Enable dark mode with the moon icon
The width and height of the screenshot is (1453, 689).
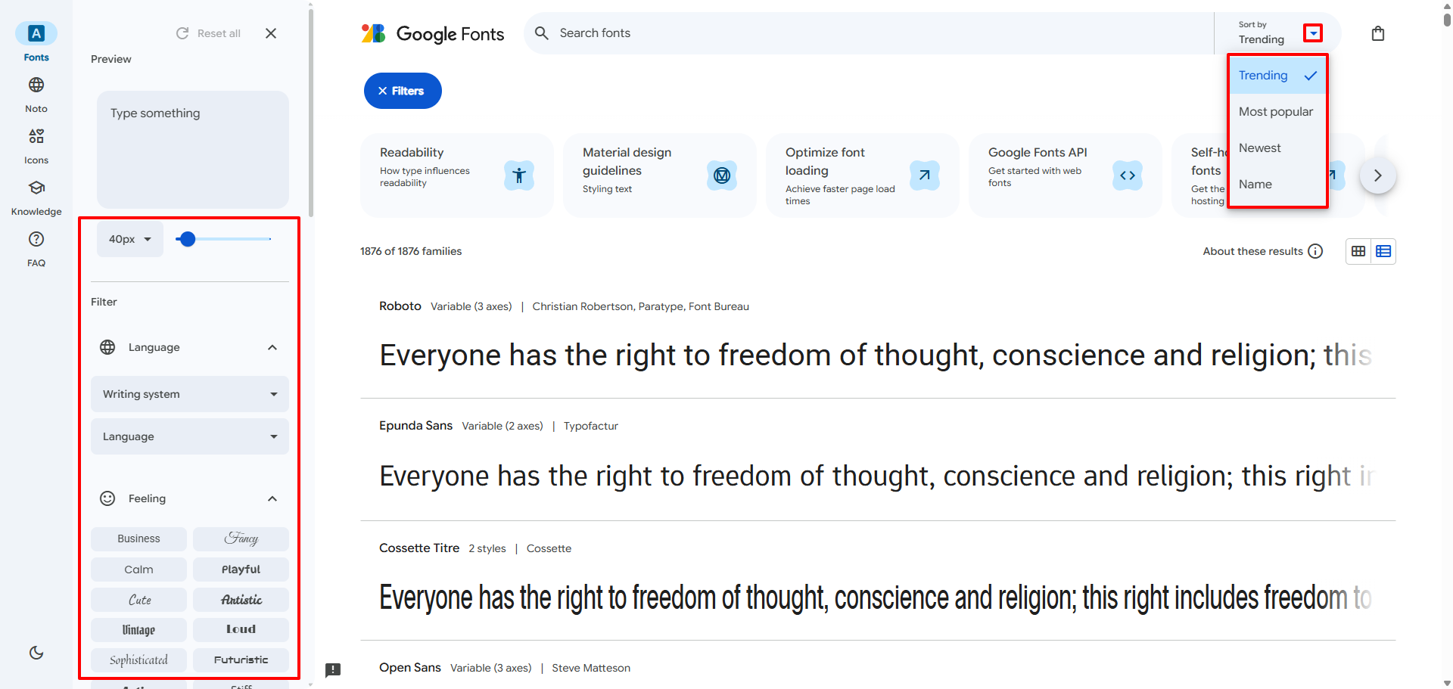click(36, 652)
